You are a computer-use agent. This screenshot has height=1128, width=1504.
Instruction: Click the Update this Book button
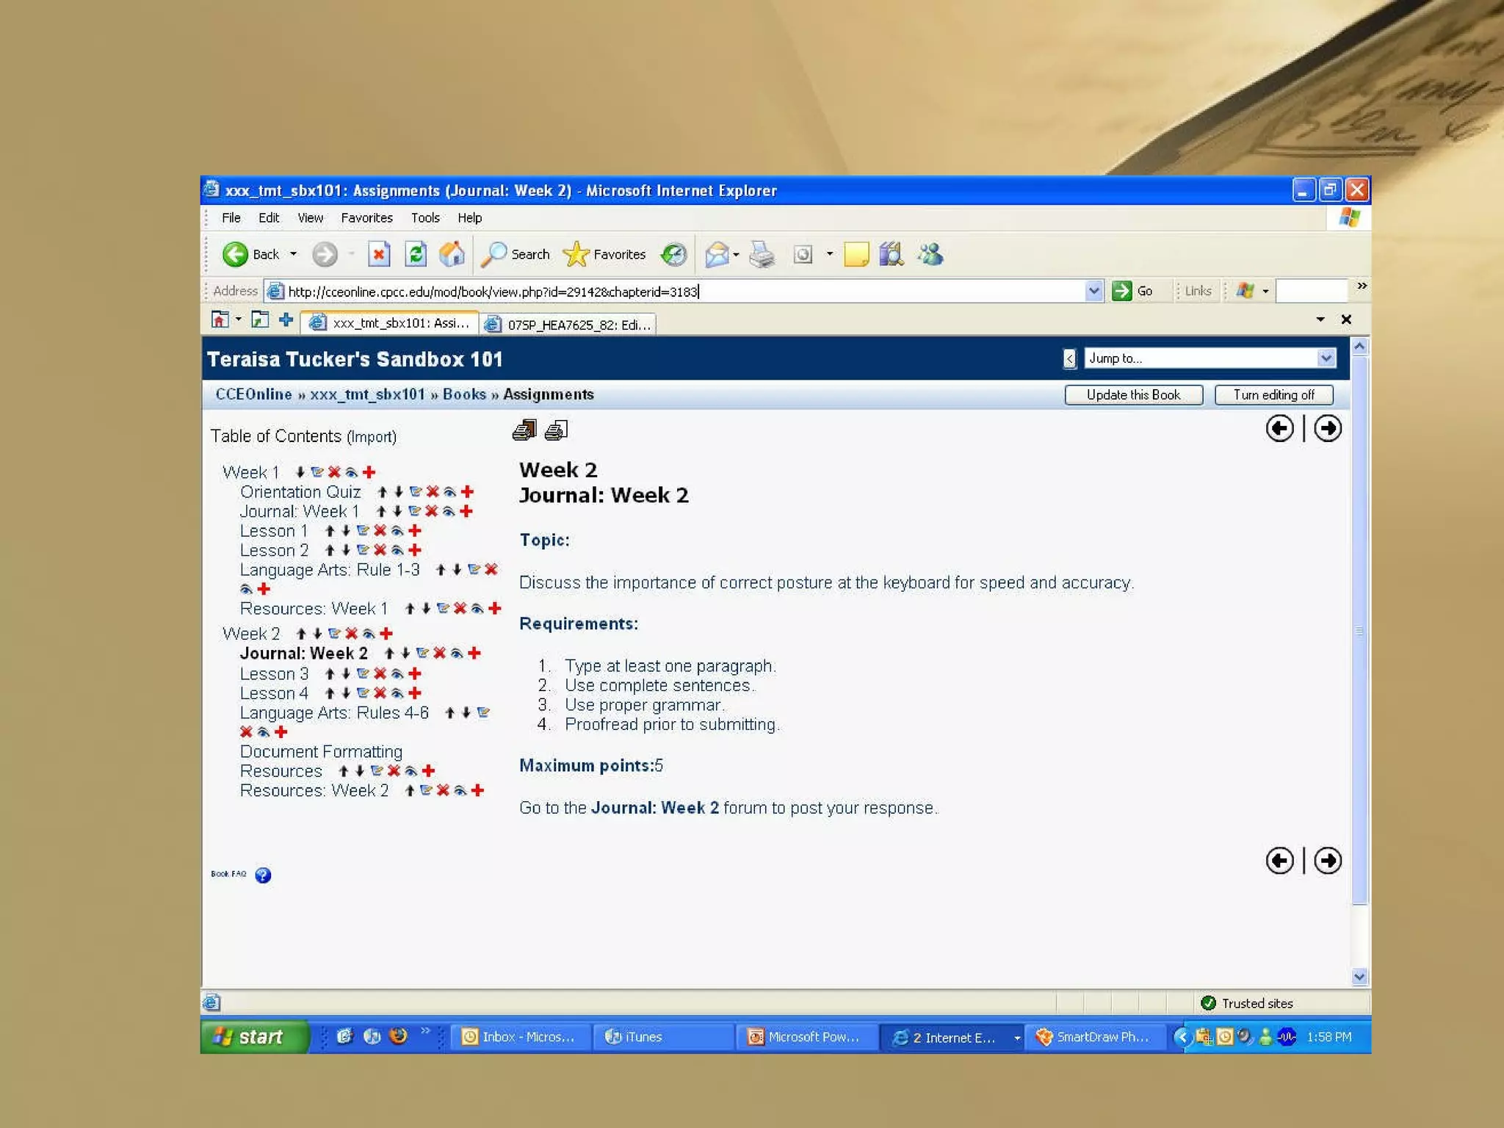(x=1132, y=394)
